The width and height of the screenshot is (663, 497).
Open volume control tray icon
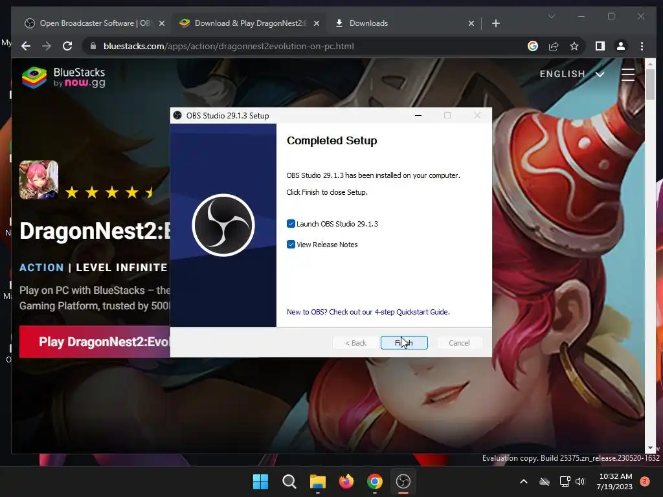coord(580,481)
